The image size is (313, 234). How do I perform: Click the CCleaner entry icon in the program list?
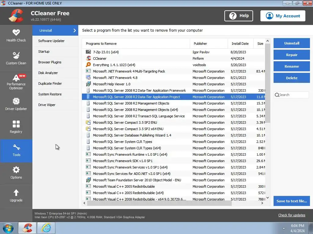tap(88, 58)
